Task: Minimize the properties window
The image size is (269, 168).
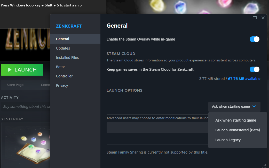Action: coord(247,18)
